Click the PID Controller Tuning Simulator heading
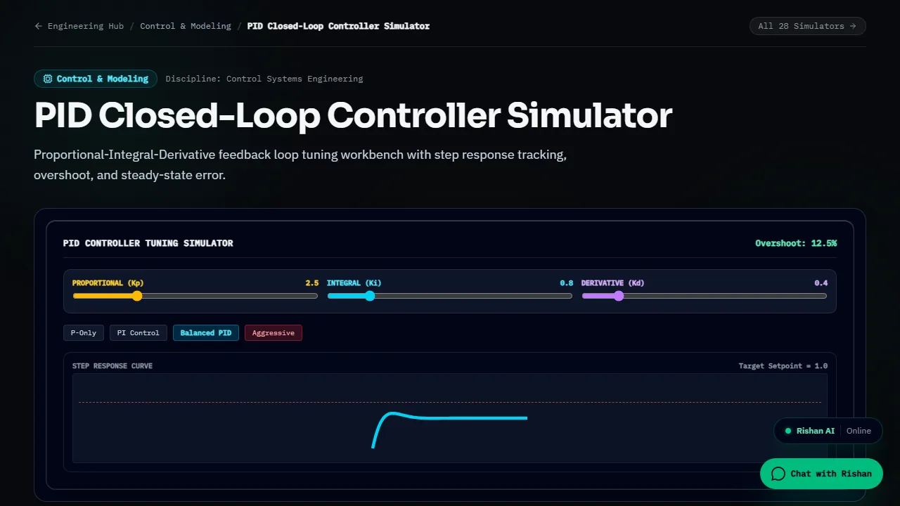Image resolution: width=900 pixels, height=506 pixels. [x=148, y=243]
